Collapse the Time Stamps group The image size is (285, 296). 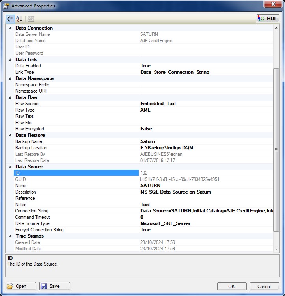(10, 236)
